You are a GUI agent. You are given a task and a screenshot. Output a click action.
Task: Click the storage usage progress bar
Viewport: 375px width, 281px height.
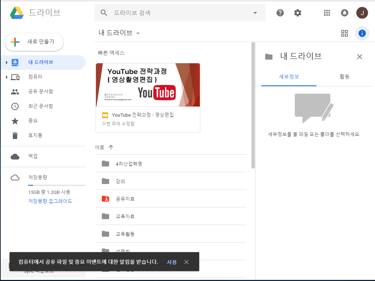pos(57,185)
